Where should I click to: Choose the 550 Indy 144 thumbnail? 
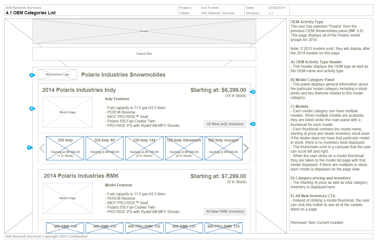point(144,148)
